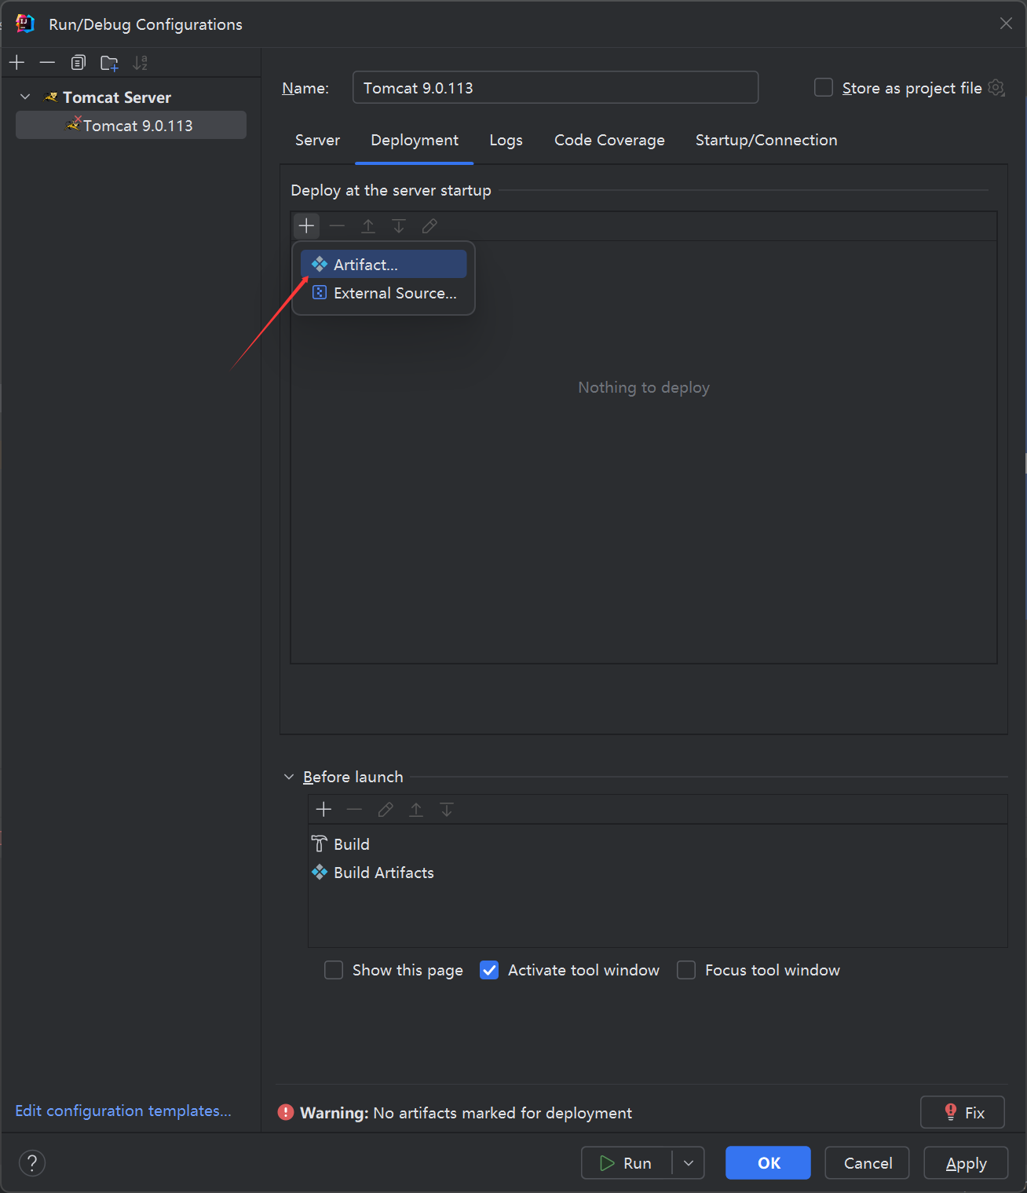Click the Fix button

pos(963,1112)
